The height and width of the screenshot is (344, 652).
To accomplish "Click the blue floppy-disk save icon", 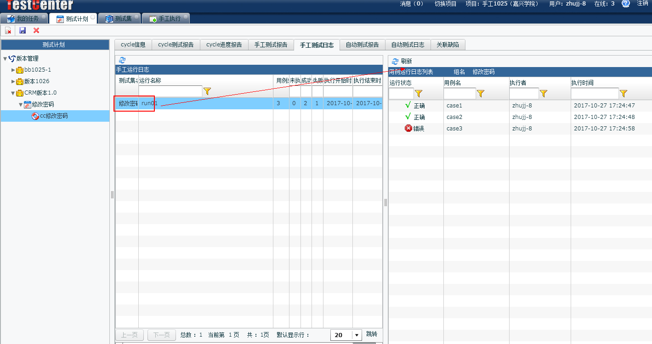I will (x=23, y=30).
